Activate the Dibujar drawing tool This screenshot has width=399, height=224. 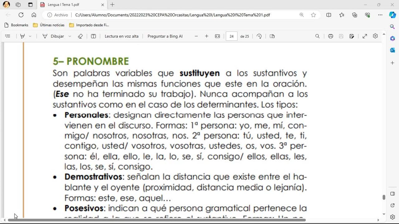pos(53,36)
